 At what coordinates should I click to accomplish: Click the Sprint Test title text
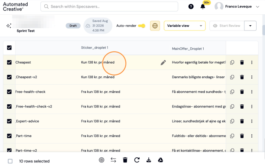(x=26, y=31)
